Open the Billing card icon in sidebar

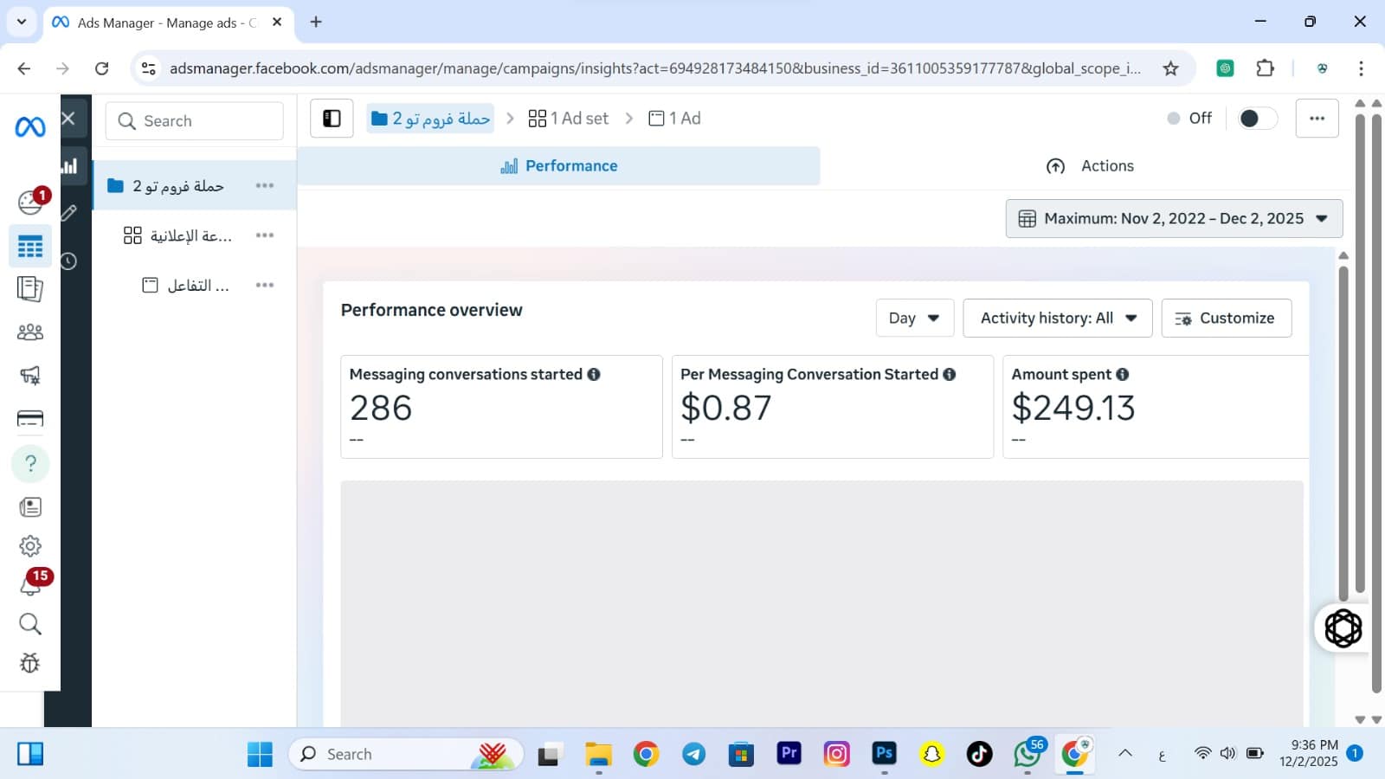[30, 419]
